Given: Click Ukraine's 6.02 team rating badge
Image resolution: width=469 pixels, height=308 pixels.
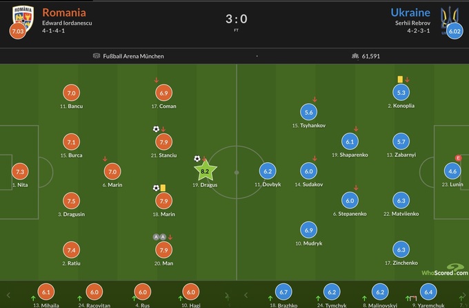Looking at the screenshot, I should (x=455, y=31).
